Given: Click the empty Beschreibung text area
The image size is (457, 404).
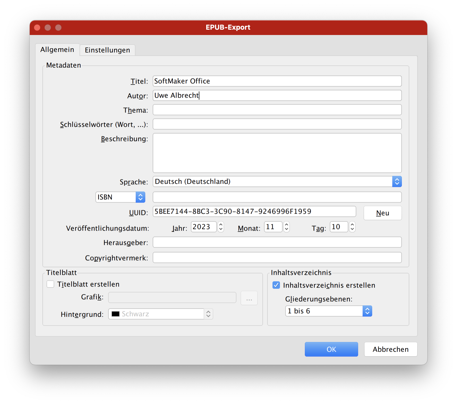Looking at the screenshot, I should [x=277, y=153].
